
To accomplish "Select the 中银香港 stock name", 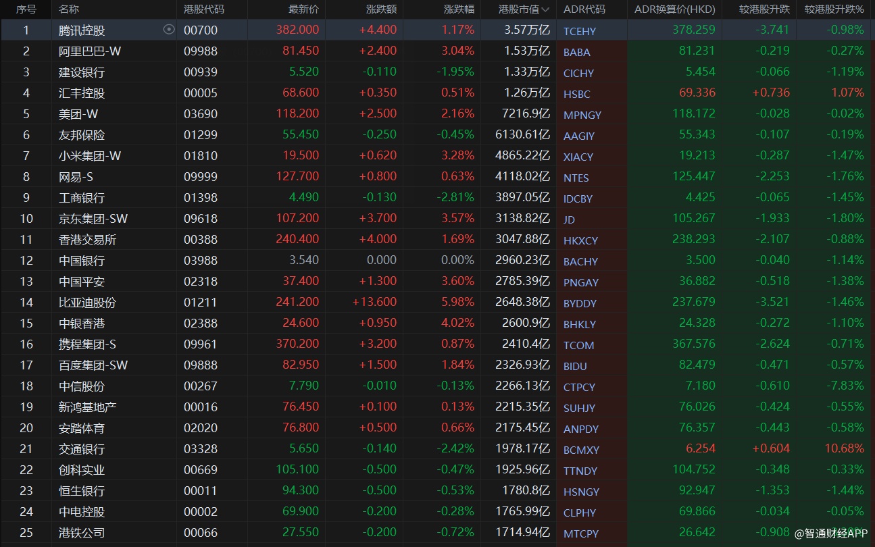I will coord(82,323).
